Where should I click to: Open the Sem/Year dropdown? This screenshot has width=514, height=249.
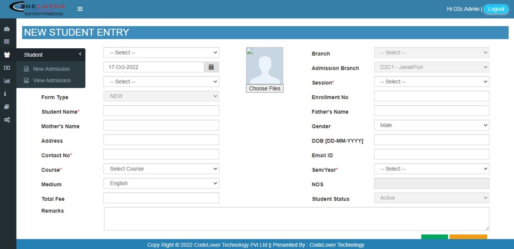tap(431, 169)
